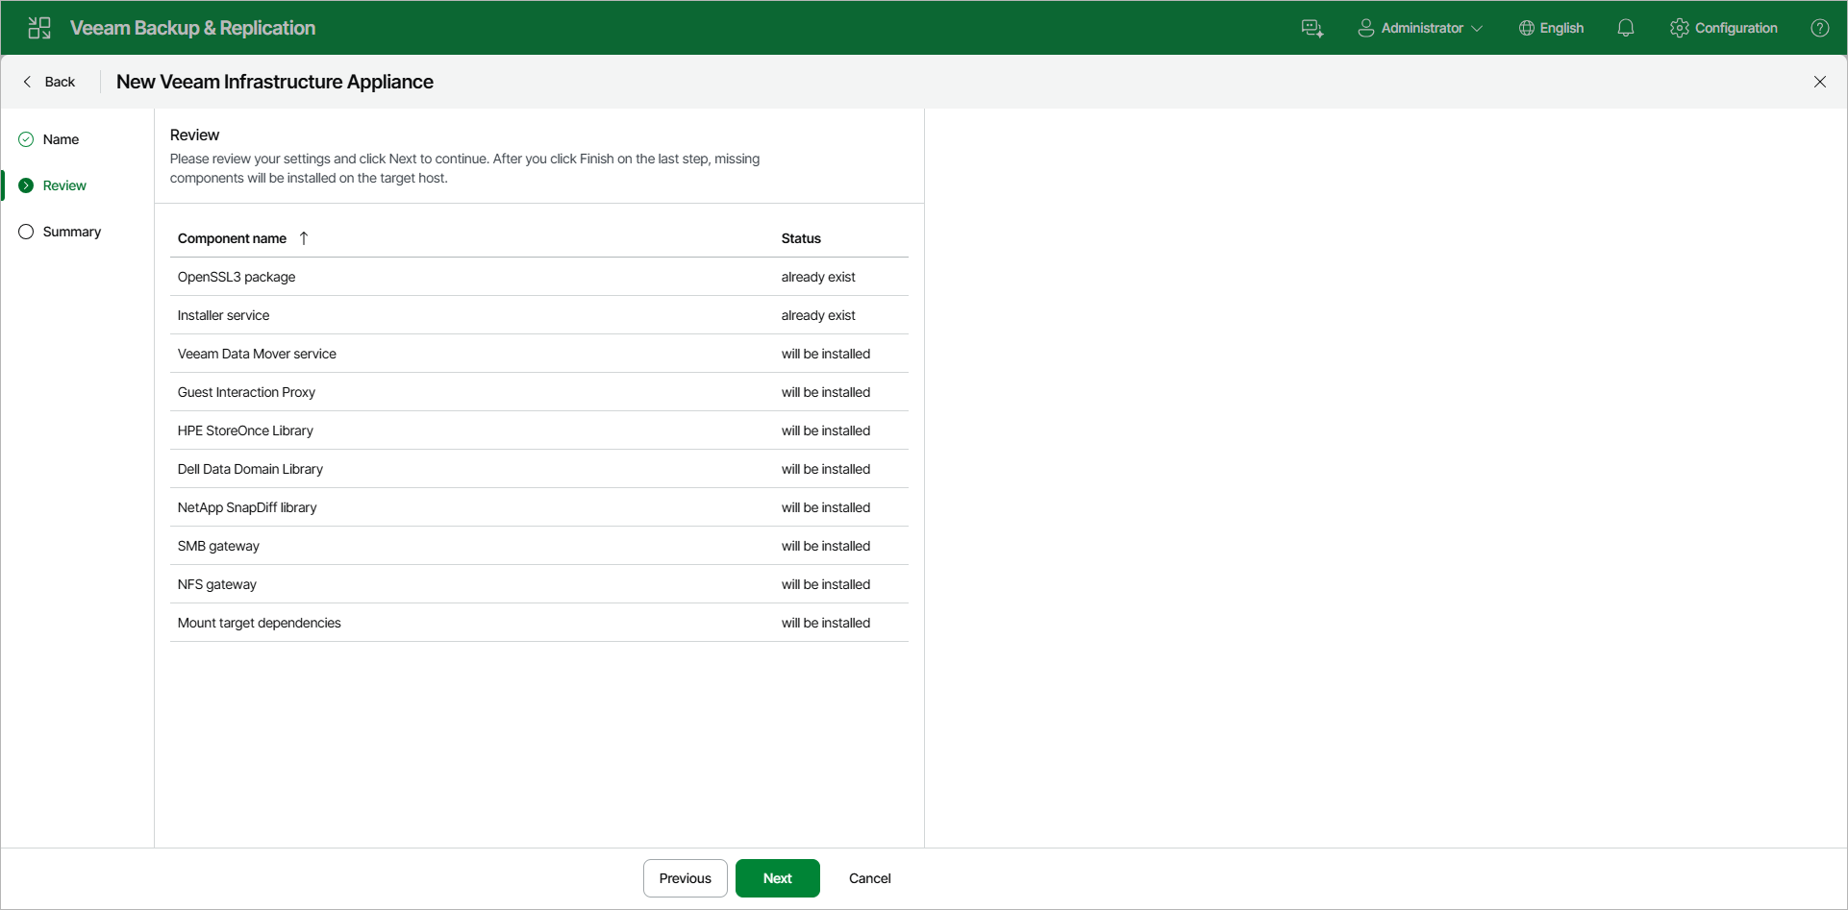Open the Configuration menu
This screenshot has width=1848, height=910.
(x=1724, y=28)
